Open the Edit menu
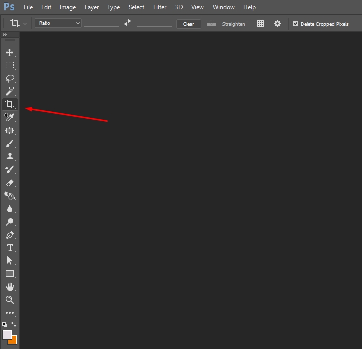362x349 pixels. (x=46, y=7)
